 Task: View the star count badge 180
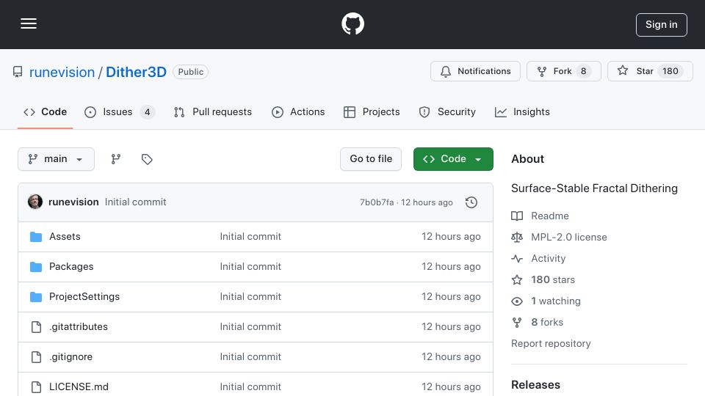(x=670, y=71)
